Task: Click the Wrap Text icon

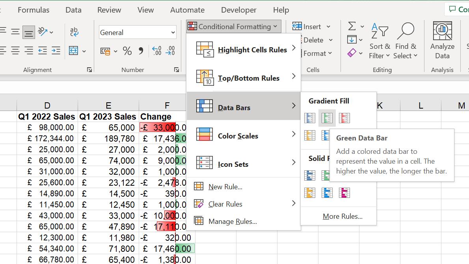Action: [74, 32]
